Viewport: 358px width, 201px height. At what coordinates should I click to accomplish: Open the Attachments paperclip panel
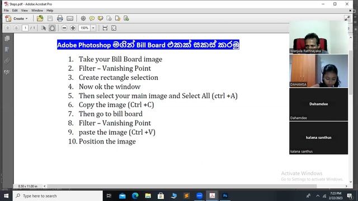tap(7, 61)
